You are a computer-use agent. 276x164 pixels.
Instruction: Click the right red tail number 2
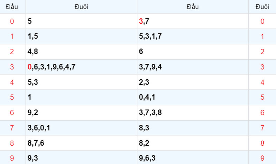(x=262, y=52)
